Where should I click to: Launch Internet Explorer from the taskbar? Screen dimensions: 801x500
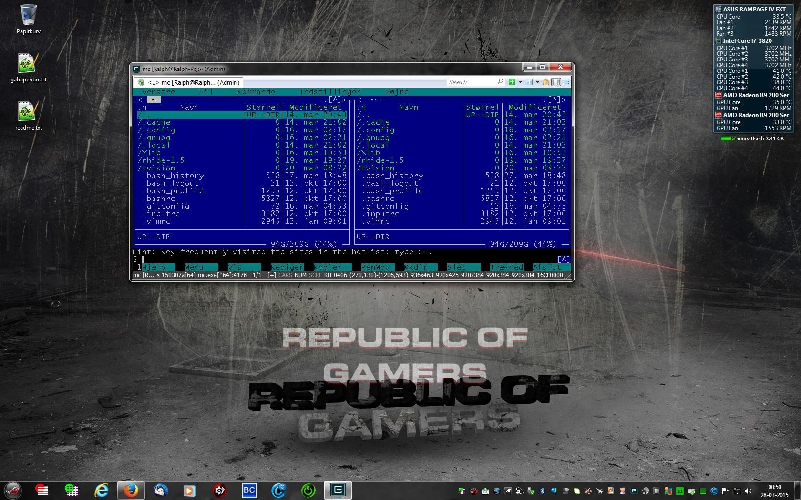coord(101,490)
